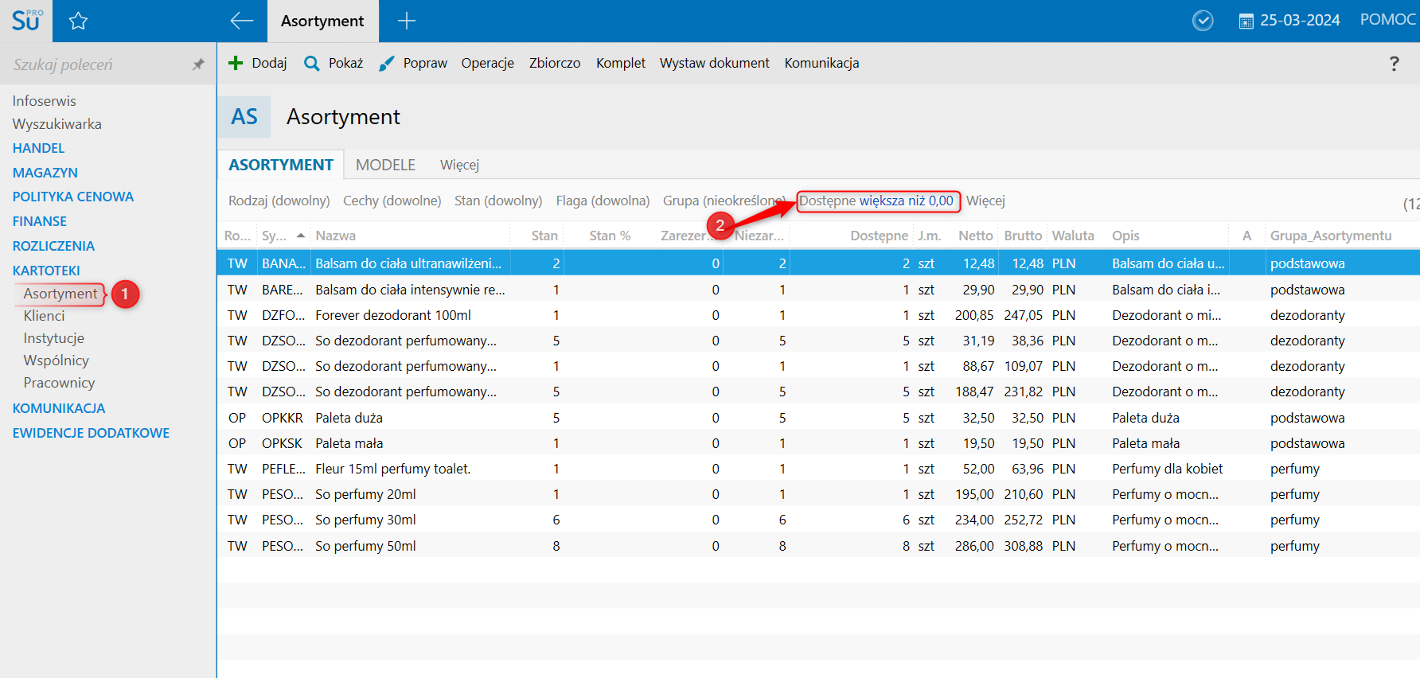Click the back arrow icon
This screenshot has height=678, width=1420.
pos(241,21)
